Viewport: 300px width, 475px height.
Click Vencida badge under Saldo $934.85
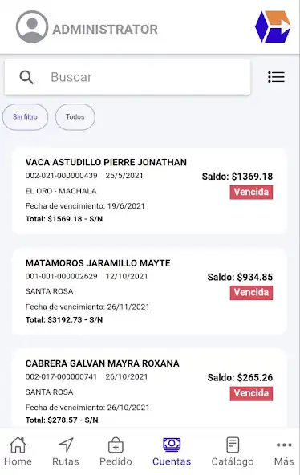251,293
